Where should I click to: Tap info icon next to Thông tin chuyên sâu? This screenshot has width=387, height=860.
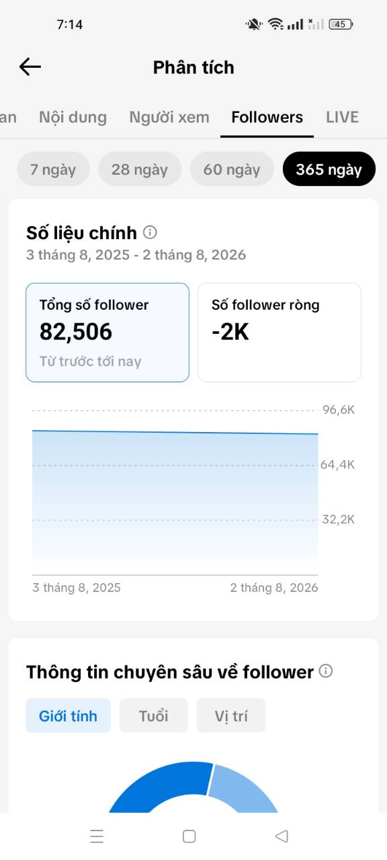[x=326, y=671]
